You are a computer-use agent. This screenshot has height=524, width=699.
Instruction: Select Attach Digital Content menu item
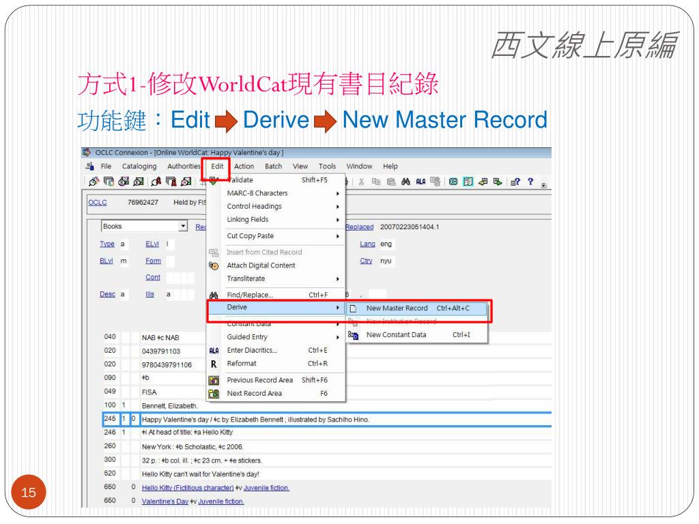pos(276,265)
